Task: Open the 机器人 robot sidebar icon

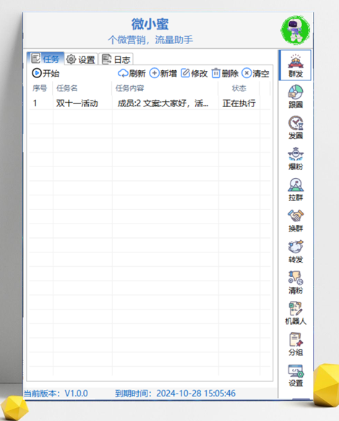Action: tap(296, 313)
